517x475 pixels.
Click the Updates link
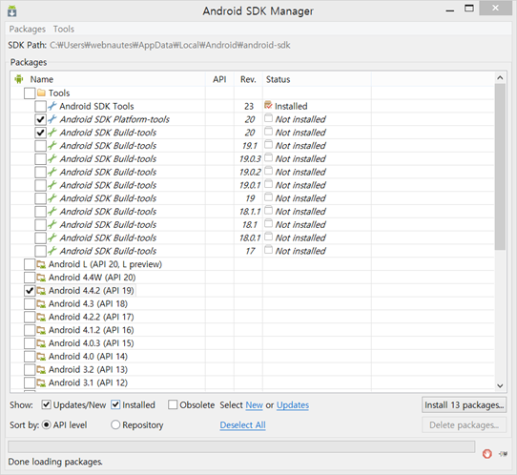pyautogui.click(x=293, y=405)
